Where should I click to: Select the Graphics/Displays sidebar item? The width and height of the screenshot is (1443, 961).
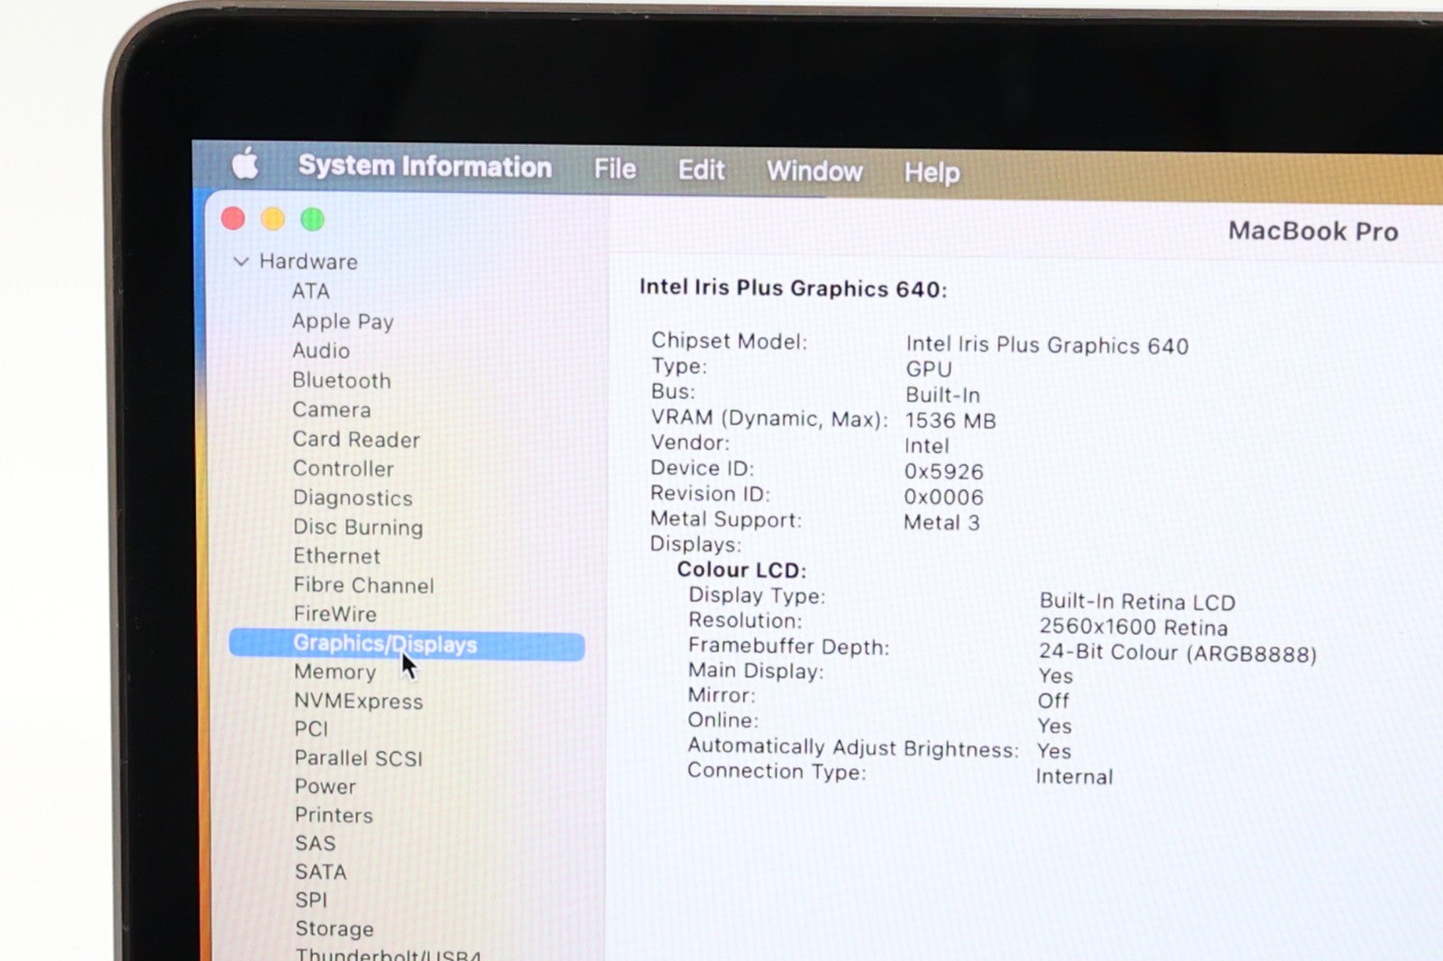coord(385,645)
